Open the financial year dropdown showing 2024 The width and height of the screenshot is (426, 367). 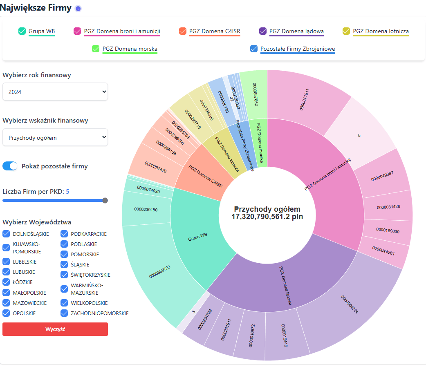(x=55, y=92)
